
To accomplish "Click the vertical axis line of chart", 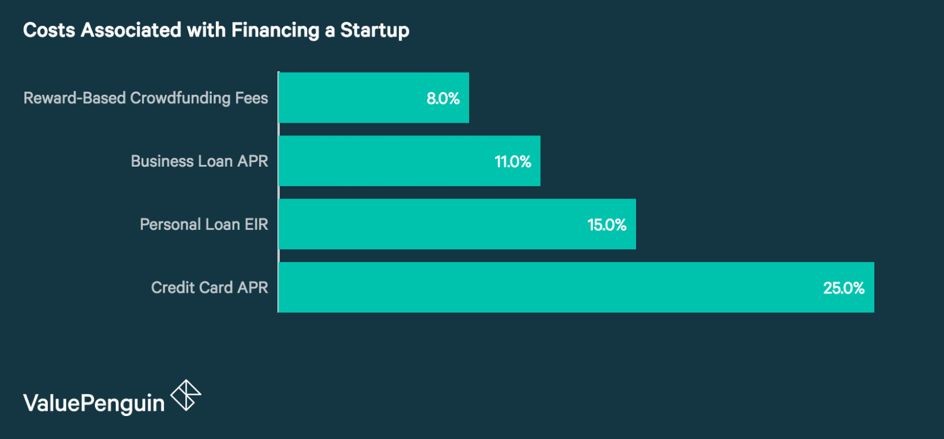I will click(x=278, y=192).
